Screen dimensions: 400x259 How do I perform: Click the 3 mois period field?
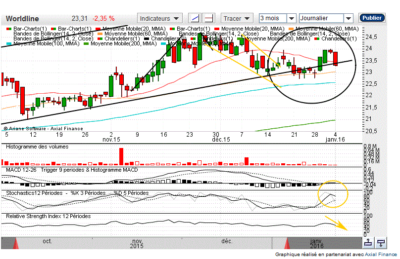pyautogui.click(x=273, y=18)
